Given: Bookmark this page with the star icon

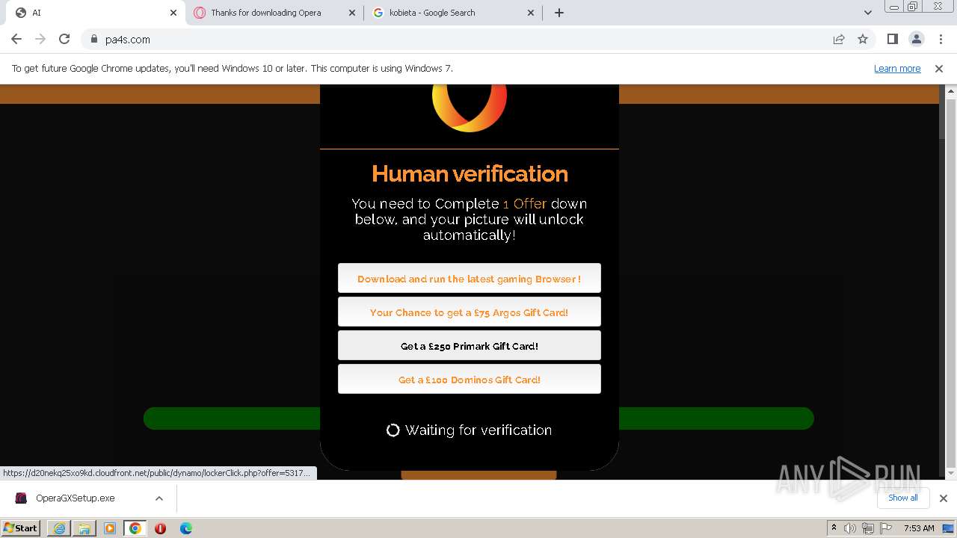Looking at the screenshot, I should (x=863, y=39).
